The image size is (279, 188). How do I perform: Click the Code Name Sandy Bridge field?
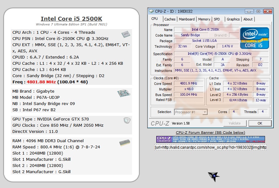pos(190,35)
